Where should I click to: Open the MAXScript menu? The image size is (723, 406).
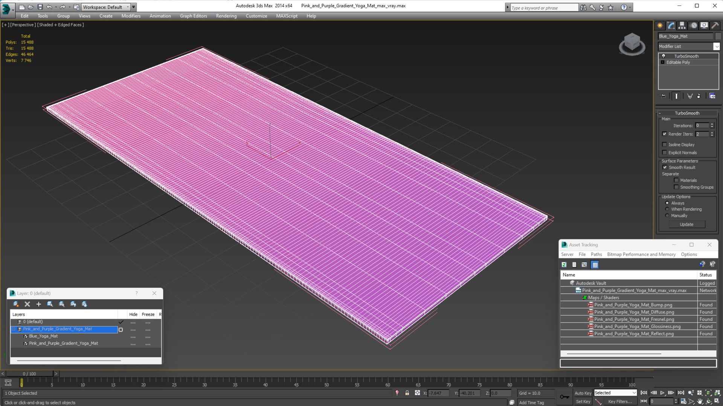(x=287, y=16)
